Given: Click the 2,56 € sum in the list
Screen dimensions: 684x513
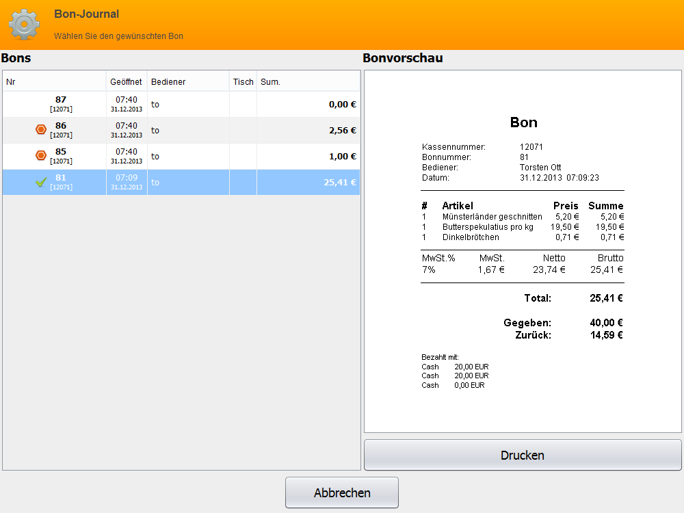Looking at the screenshot, I should 343,131.
